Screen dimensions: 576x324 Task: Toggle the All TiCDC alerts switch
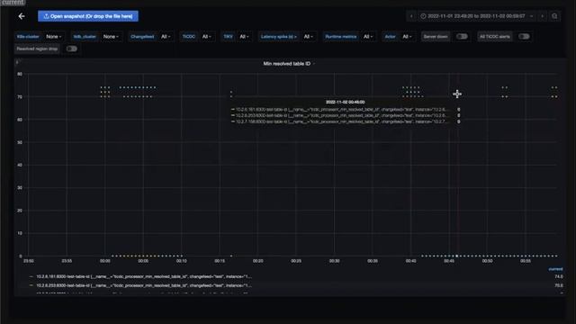(524, 36)
